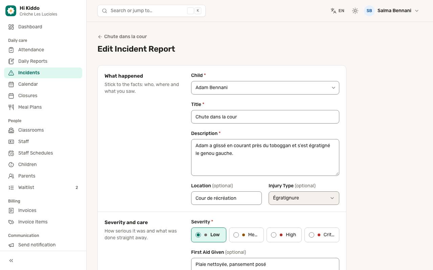Click the Hi Kiddo flower logo

coord(11,11)
